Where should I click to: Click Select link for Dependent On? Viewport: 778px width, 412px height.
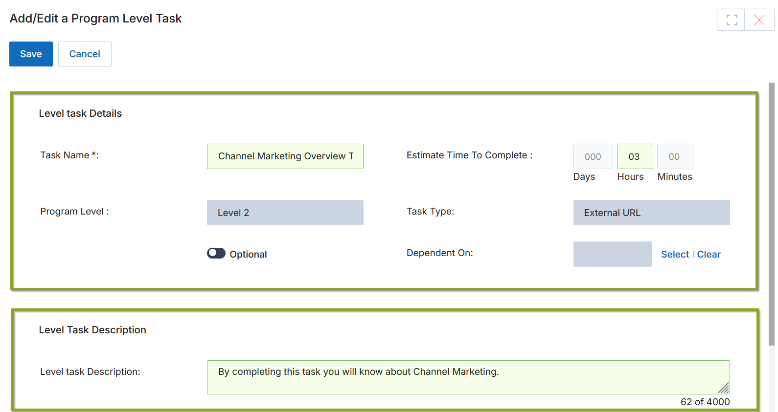[x=675, y=254]
